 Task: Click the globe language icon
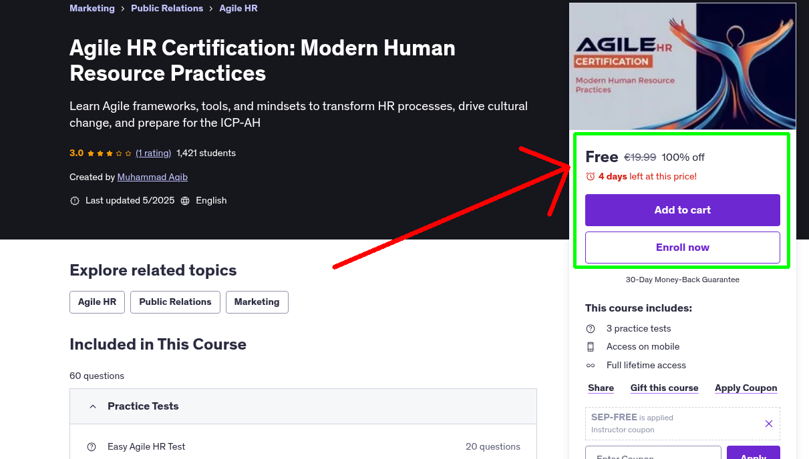coord(185,201)
